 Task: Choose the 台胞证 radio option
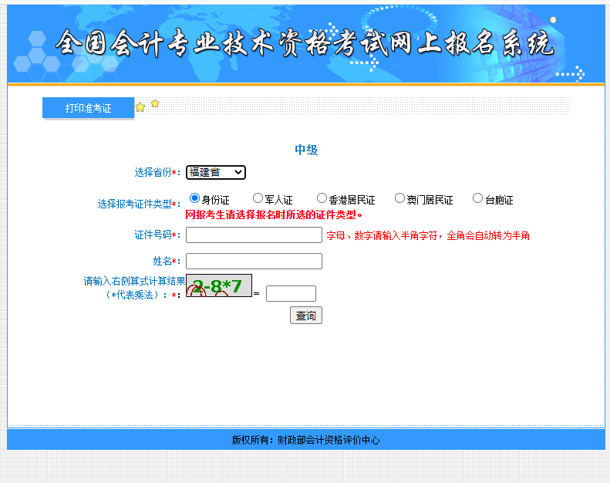coord(477,198)
